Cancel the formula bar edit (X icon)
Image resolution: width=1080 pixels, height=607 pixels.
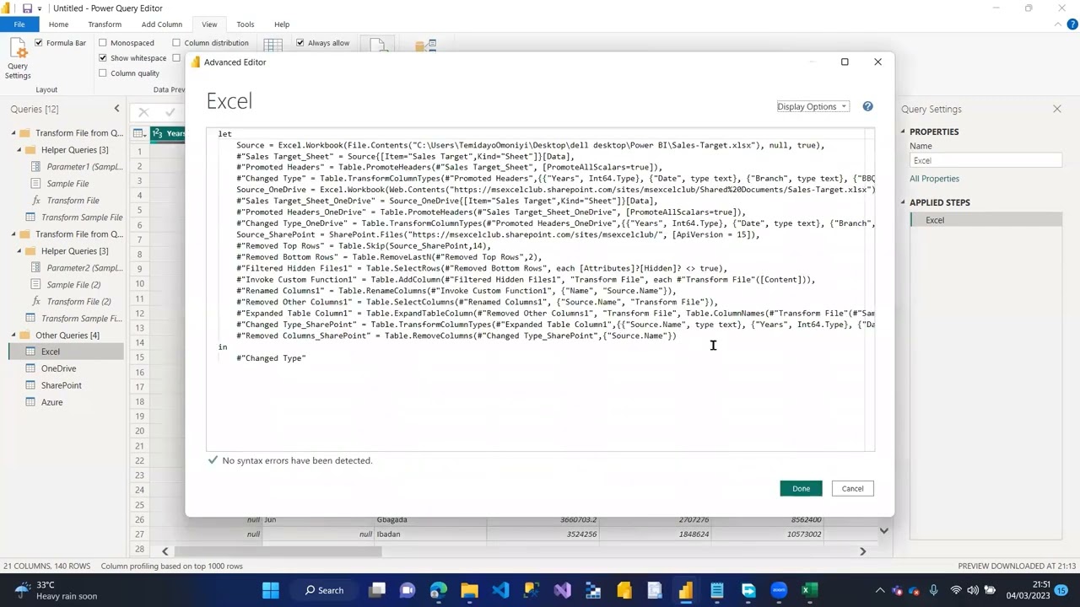[143, 112]
